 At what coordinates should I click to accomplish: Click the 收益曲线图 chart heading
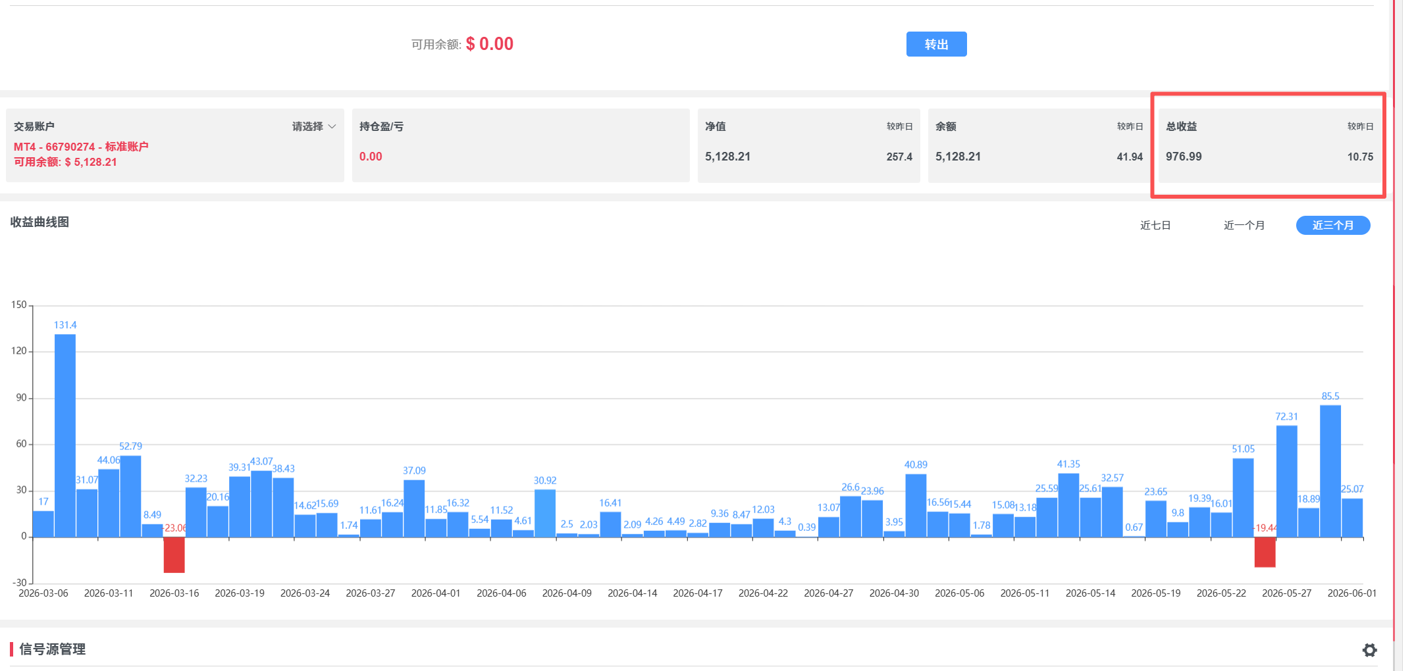39,222
